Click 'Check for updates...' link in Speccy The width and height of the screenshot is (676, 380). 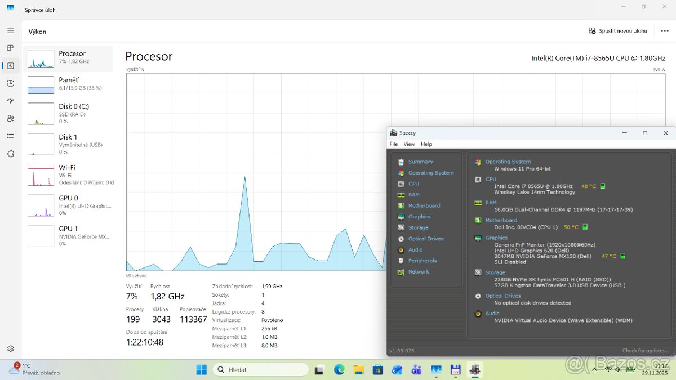pos(645,351)
